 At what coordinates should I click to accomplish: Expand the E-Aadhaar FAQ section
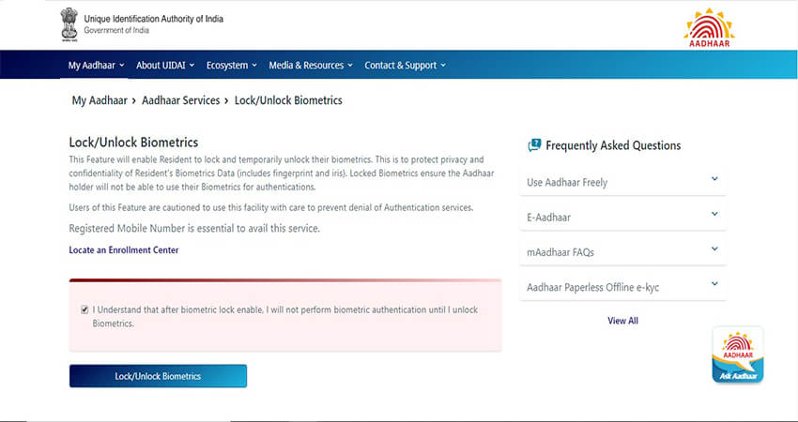(x=623, y=217)
